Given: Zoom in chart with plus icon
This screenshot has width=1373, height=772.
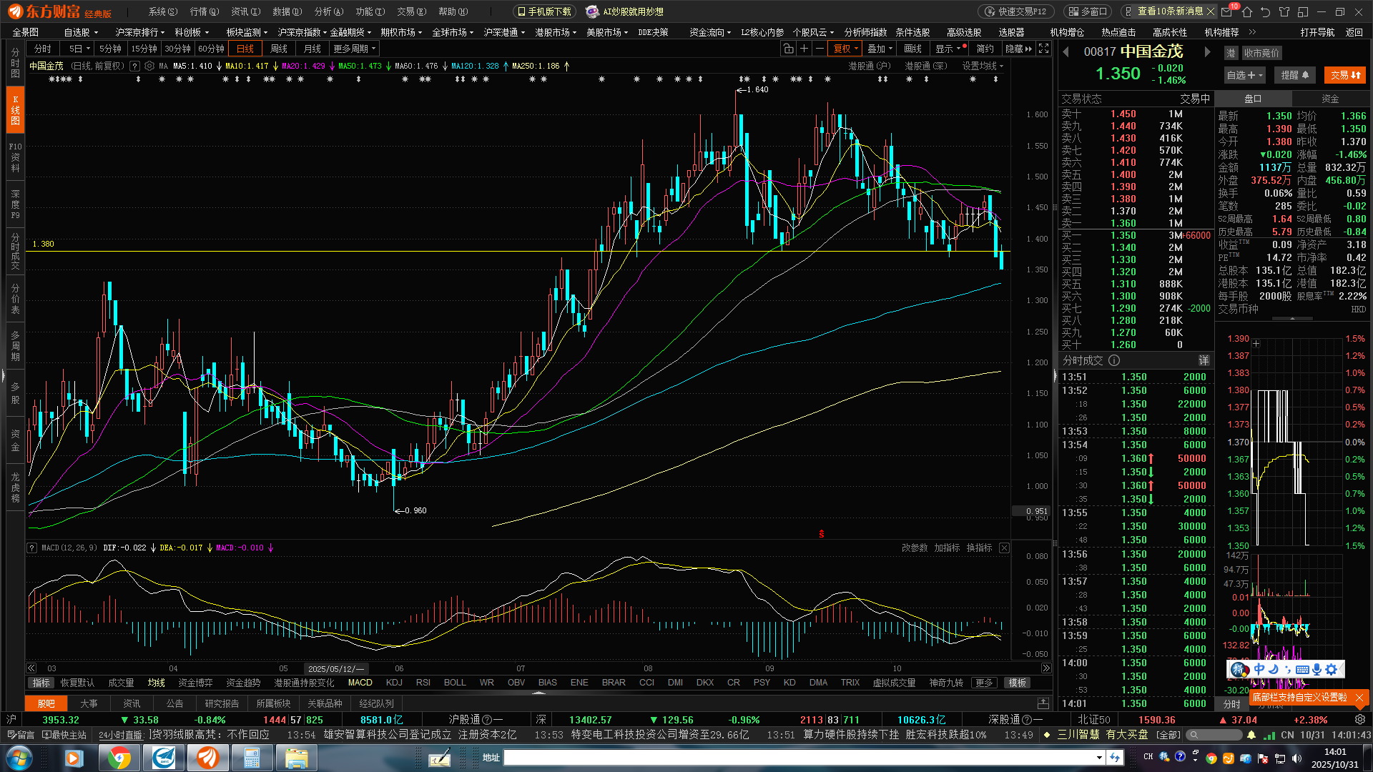Looking at the screenshot, I should [804, 49].
